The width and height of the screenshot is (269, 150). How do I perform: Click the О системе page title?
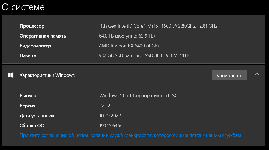(x=23, y=7)
